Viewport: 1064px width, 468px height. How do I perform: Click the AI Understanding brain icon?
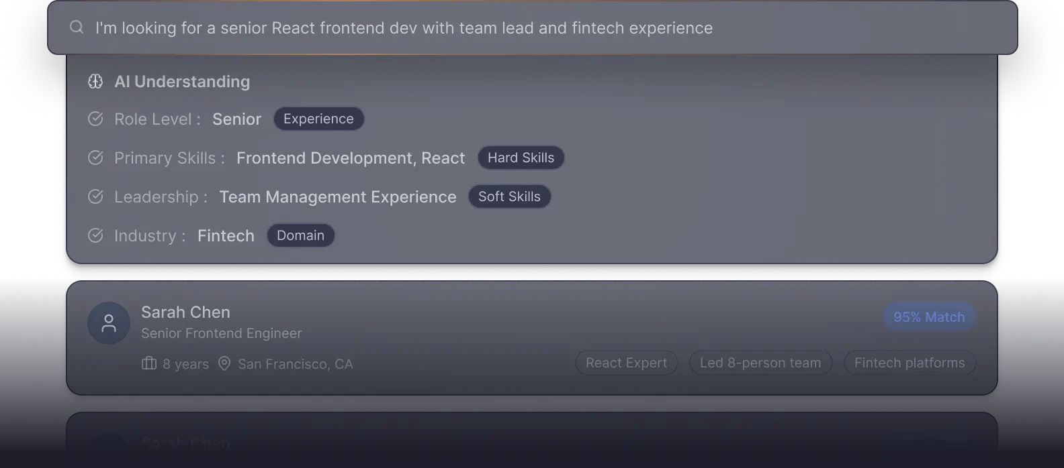tap(95, 82)
